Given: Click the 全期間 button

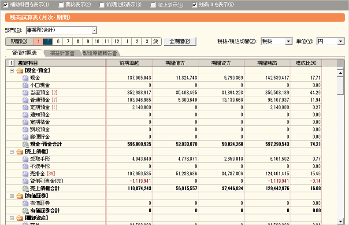Looking at the screenshot, I should [x=180, y=41].
